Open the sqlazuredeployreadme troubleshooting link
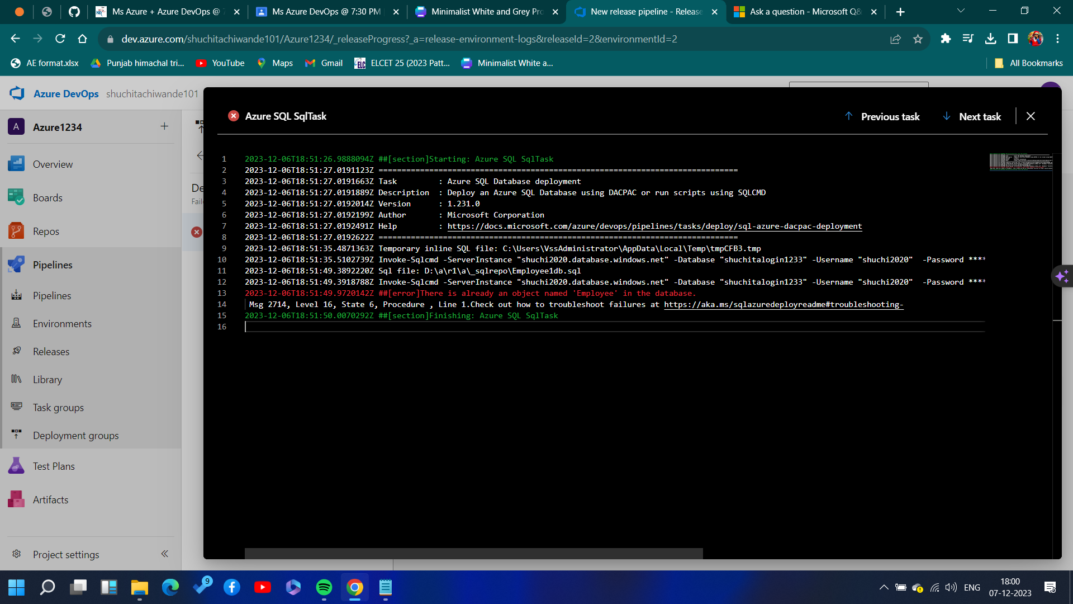The image size is (1073, 604). tap(784, 305)
